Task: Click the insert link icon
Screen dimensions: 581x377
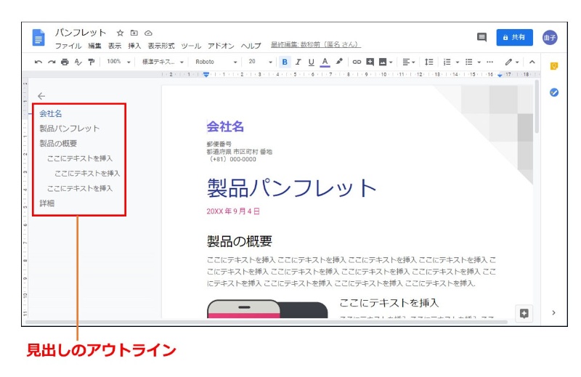Action: point(357,62)
